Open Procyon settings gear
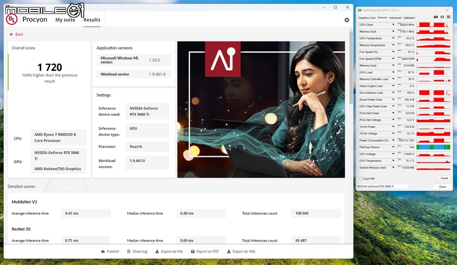The width and height of the screenshot is (457, 265). coord(346,20)
